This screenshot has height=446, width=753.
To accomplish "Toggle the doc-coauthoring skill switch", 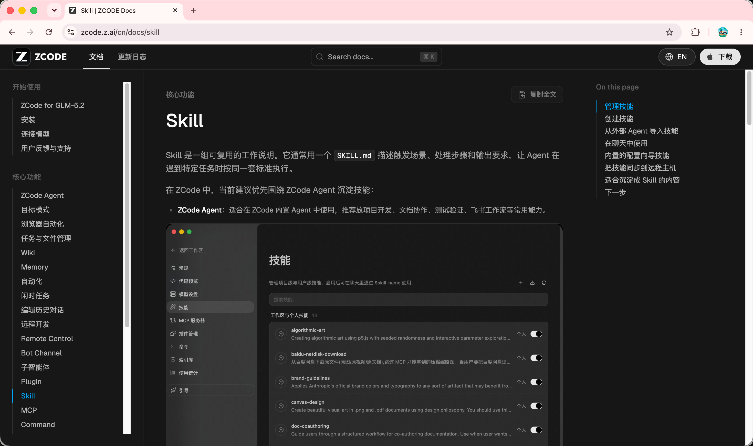I will pyautogui.click(x=536, y=430).
